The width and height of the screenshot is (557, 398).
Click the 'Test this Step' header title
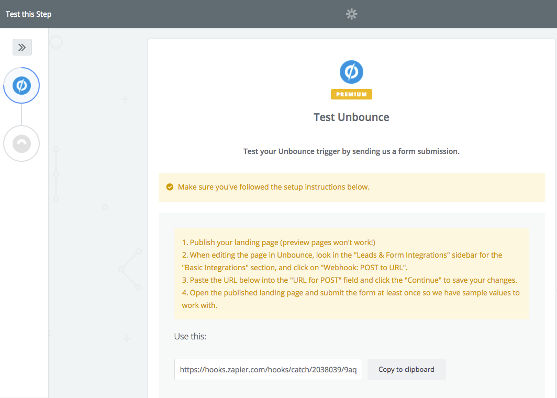click(28, 14)
